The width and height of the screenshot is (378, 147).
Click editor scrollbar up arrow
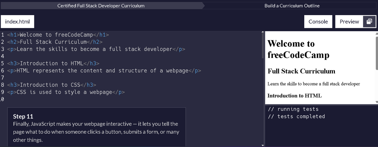263,32
